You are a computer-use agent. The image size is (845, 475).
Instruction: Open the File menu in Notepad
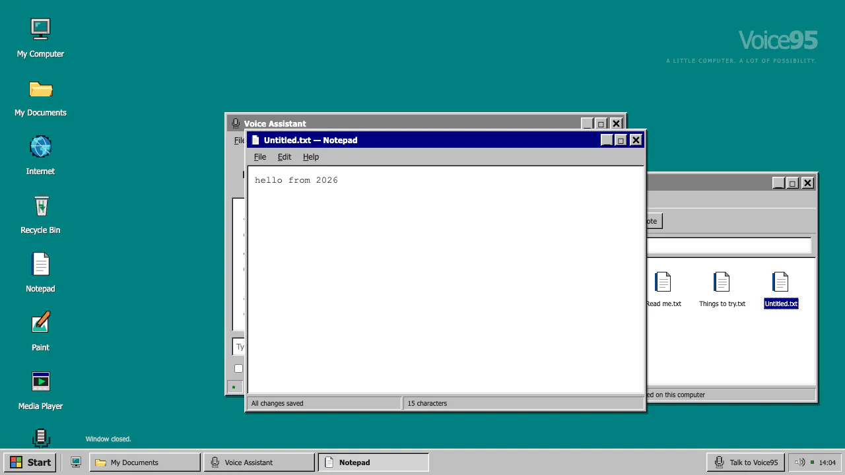pos(260,157)
